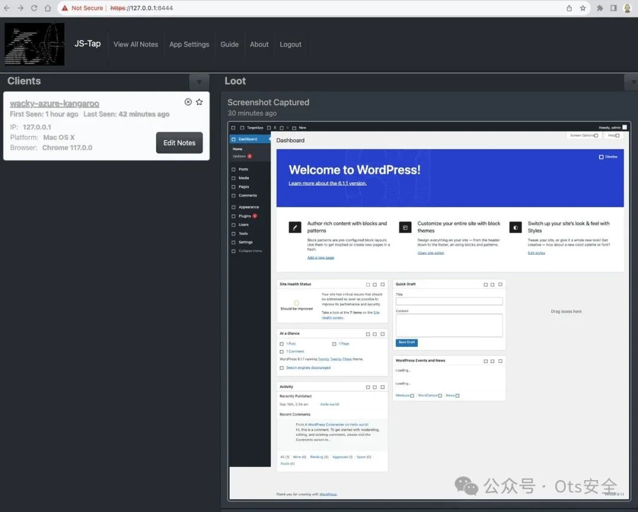Click the Quick Draft Title field
The height and width of the screenshot is (512, 638).
pyautogui.click(x=449, y=301)
